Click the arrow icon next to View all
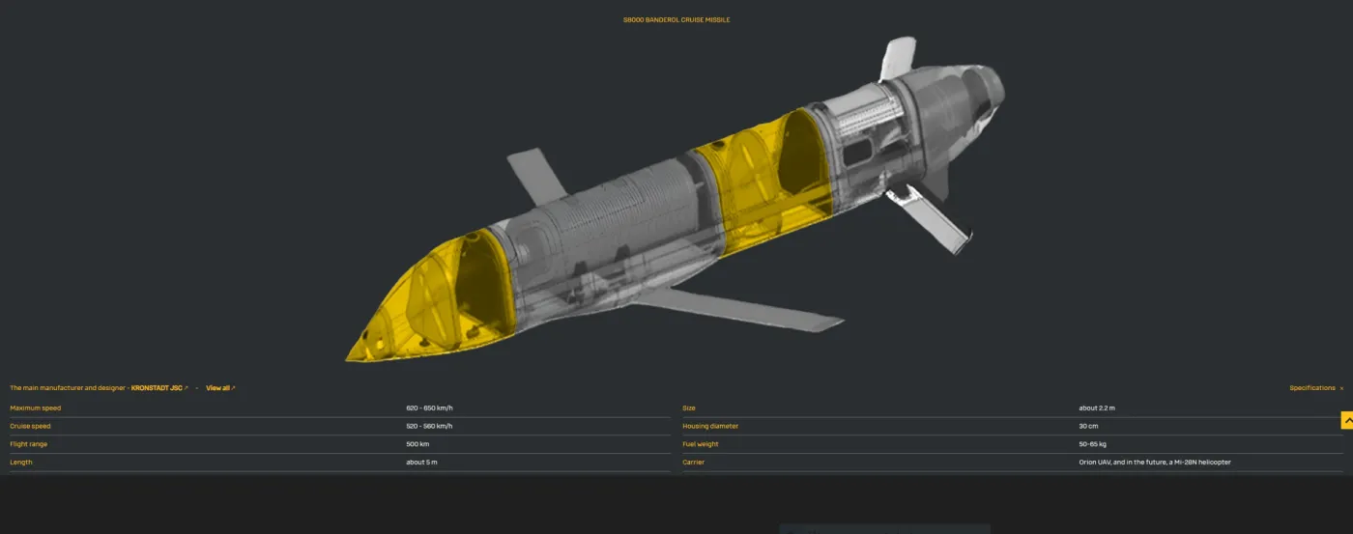Viewport: 1353px width, 534px height. point(233,388)
